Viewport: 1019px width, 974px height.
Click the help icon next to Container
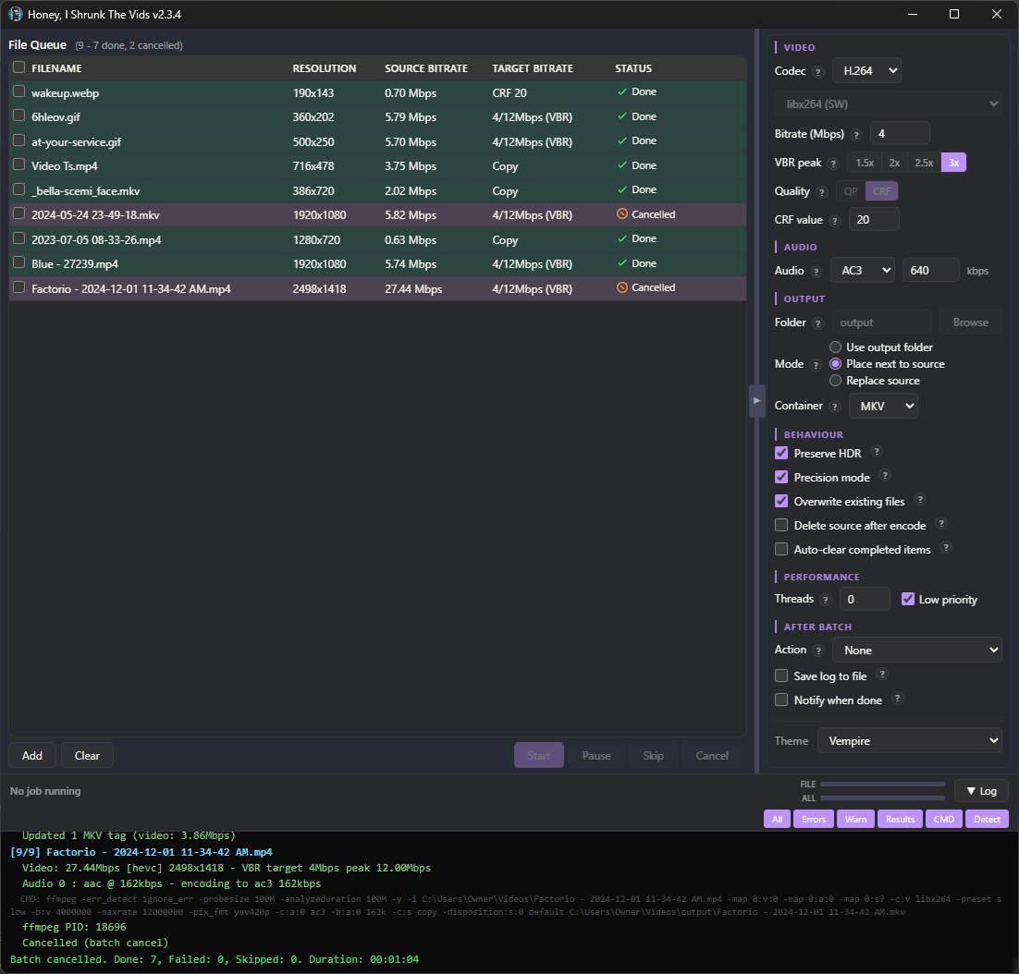(834, 407)
